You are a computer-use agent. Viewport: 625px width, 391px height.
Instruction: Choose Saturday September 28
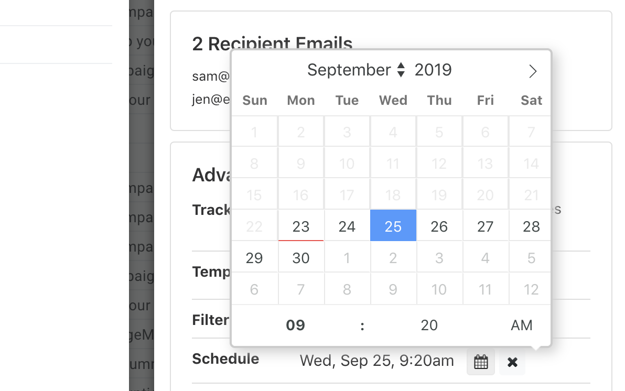click(x=531, y=226)
